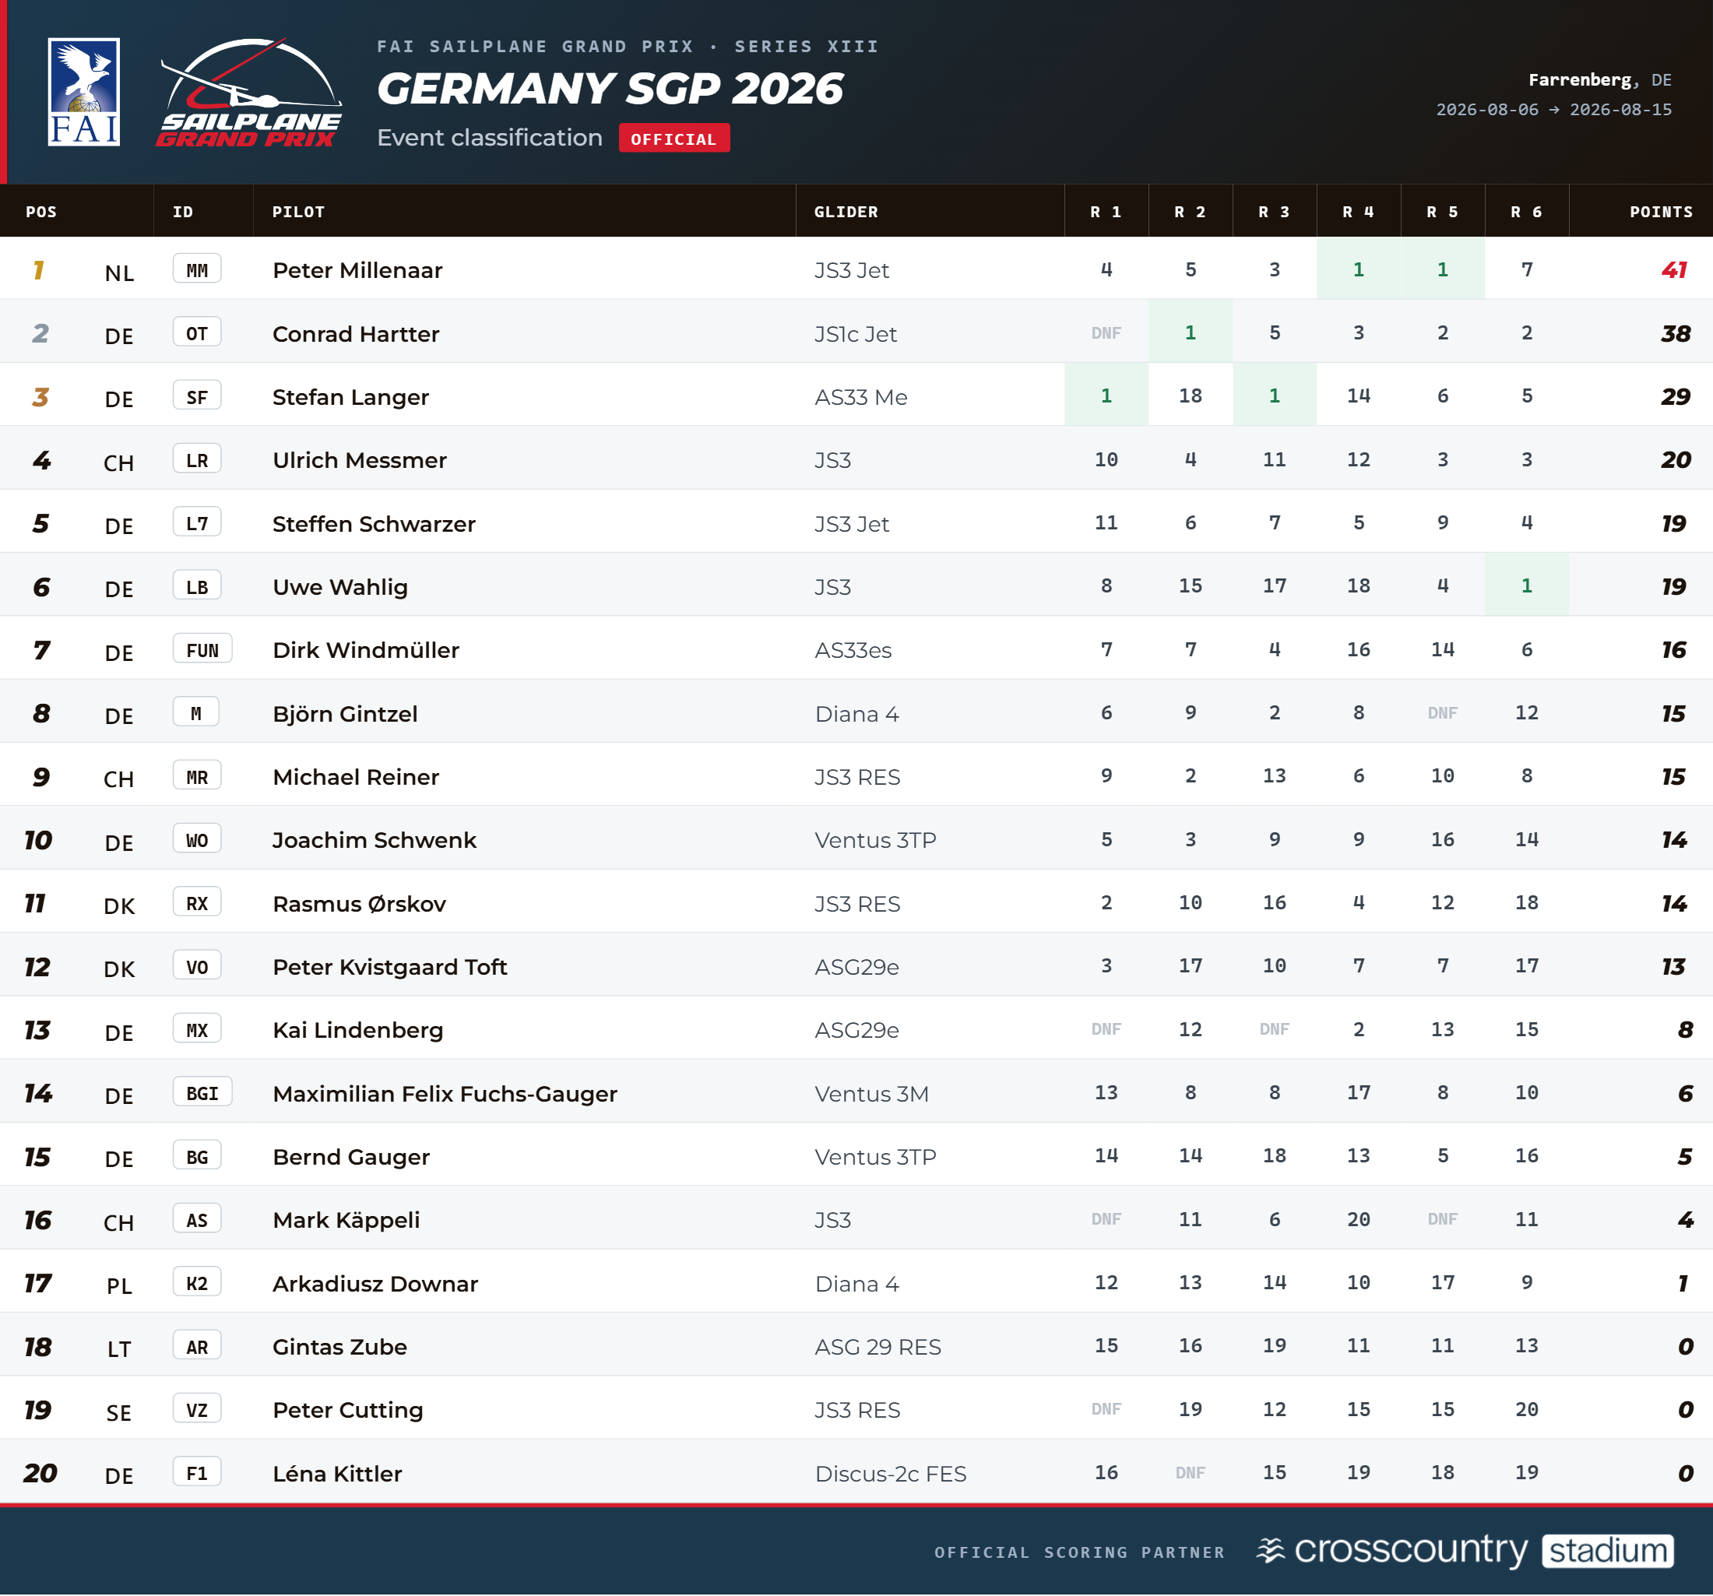Click the MM glider ID badge
1713x1596 pixels.
[197, 269]
